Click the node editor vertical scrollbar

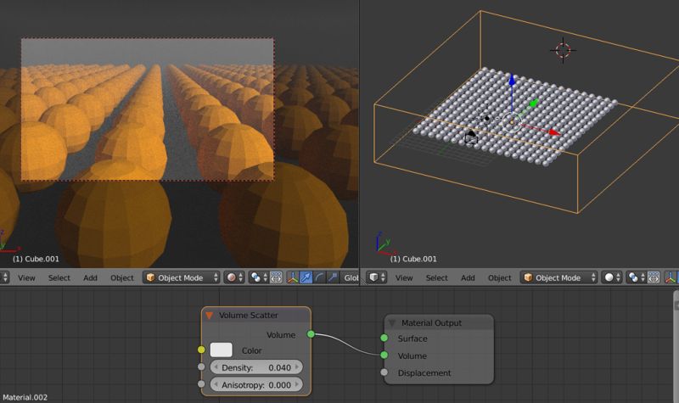point(676,346)
